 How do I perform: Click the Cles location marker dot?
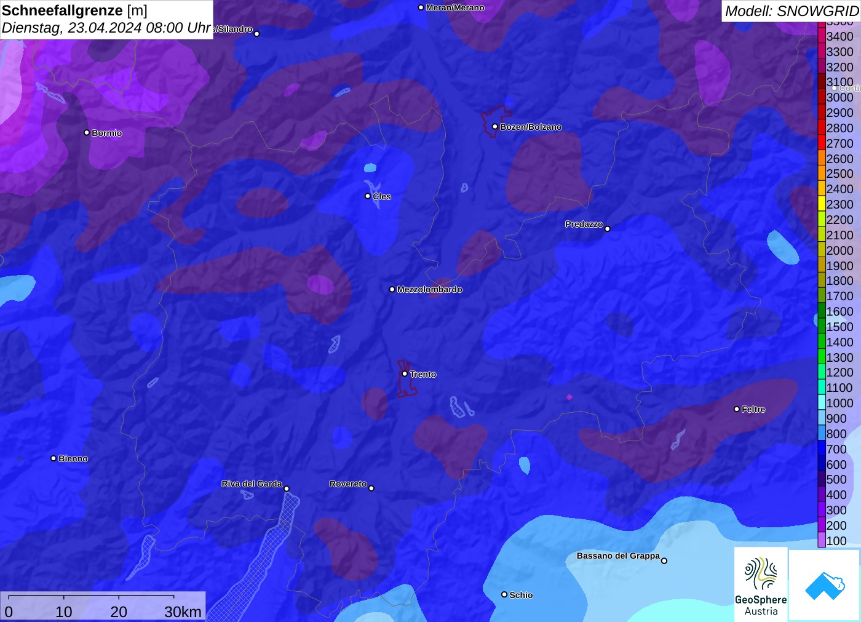[368, 196]
